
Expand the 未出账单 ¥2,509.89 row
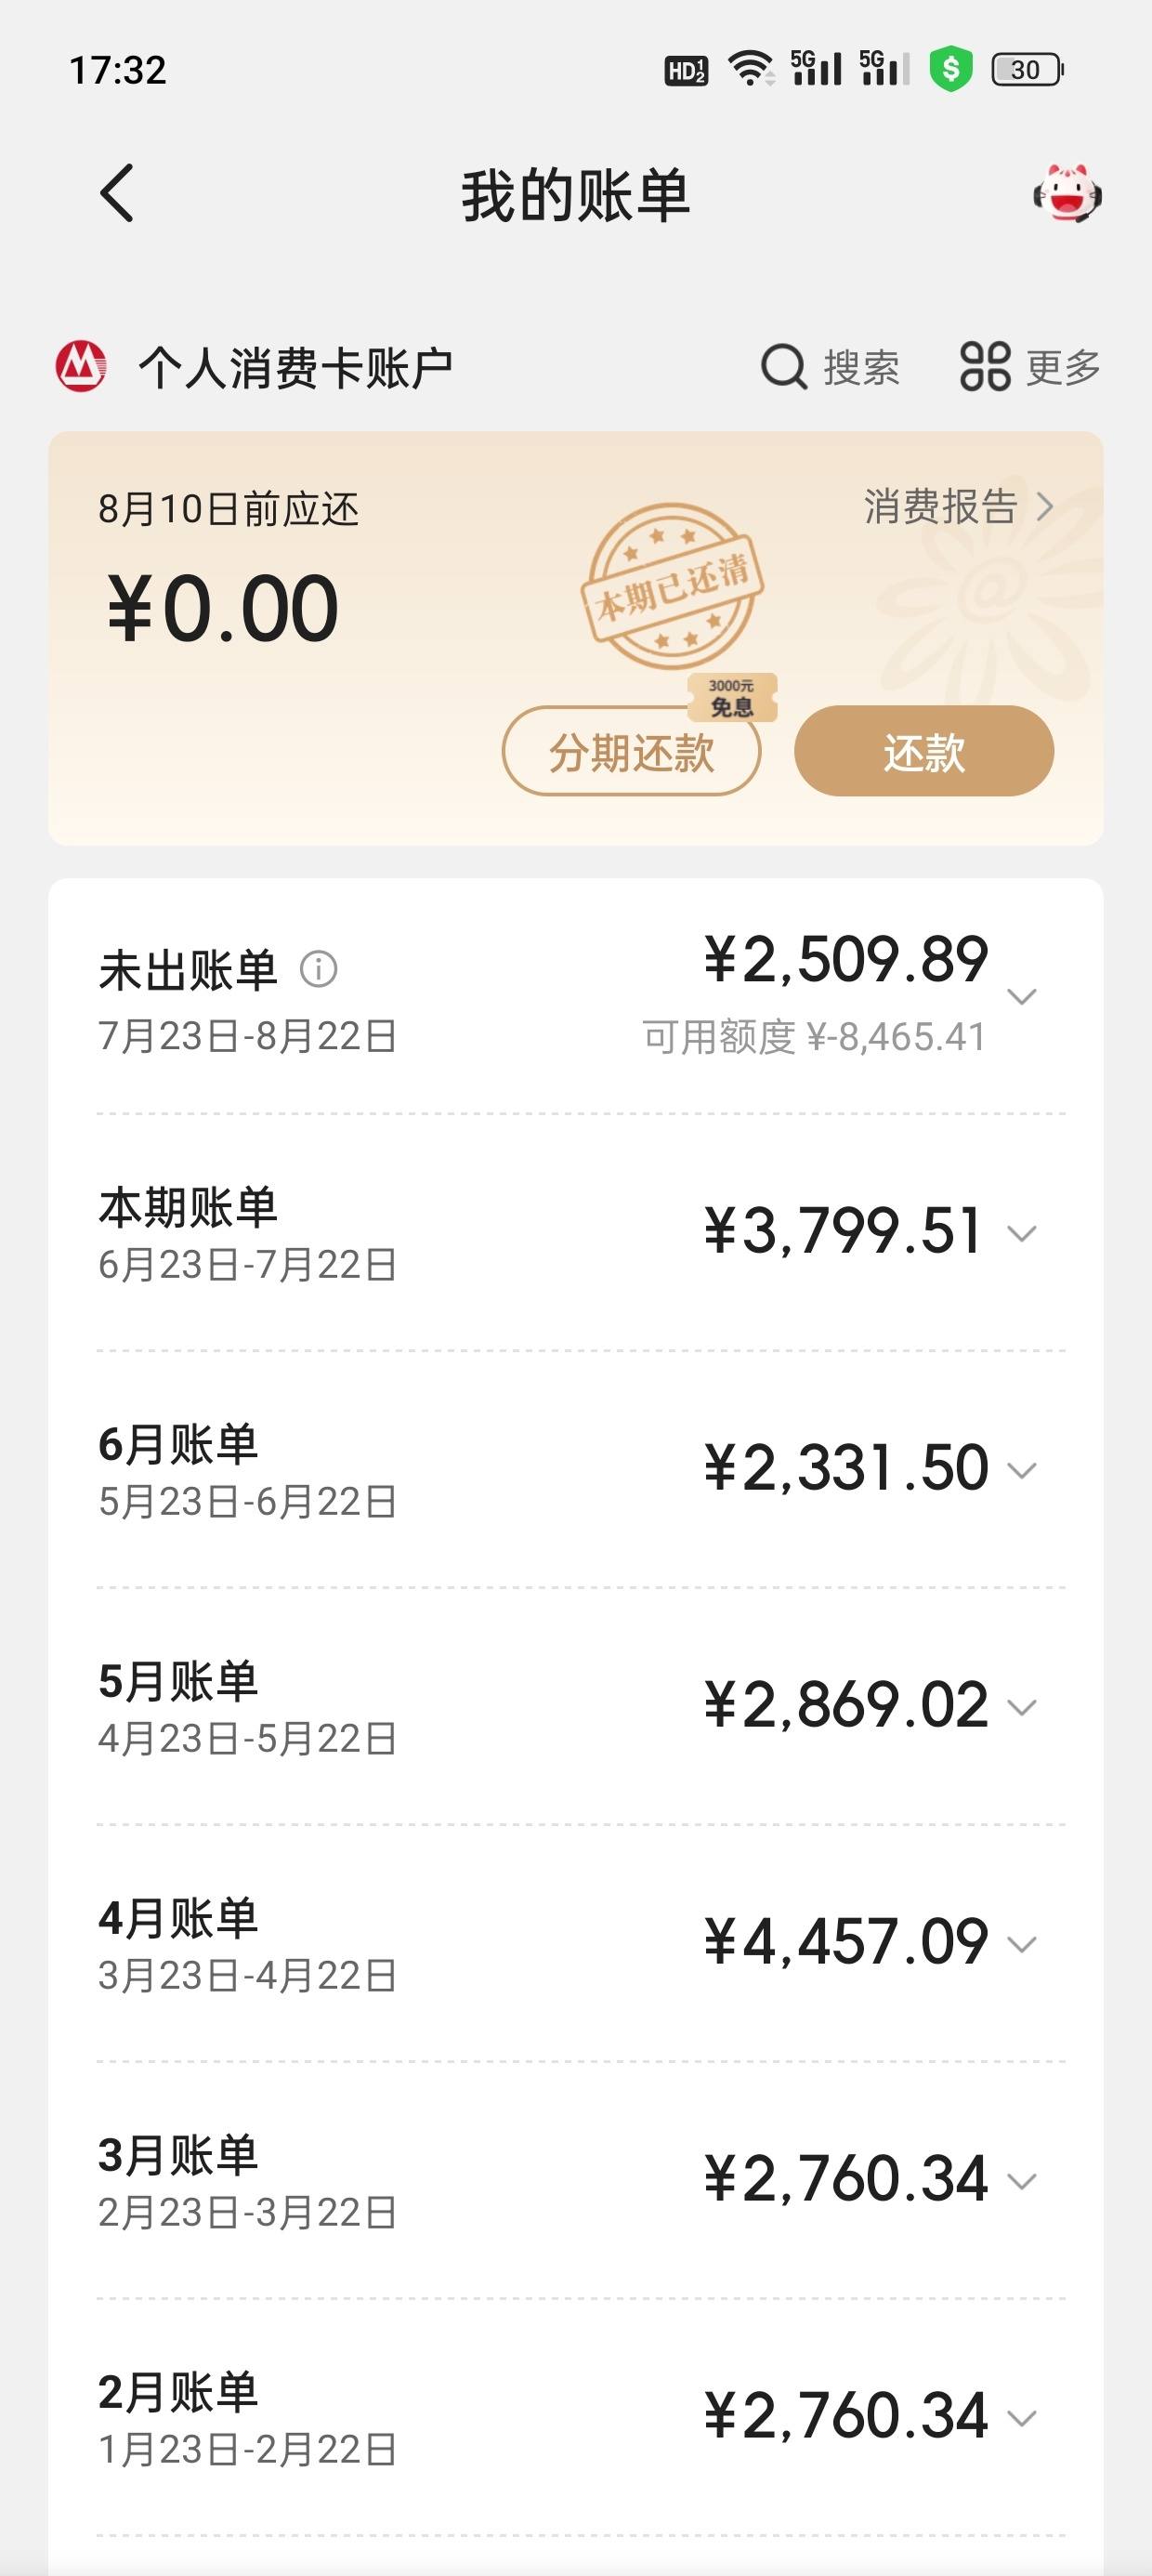pos(576,997)
